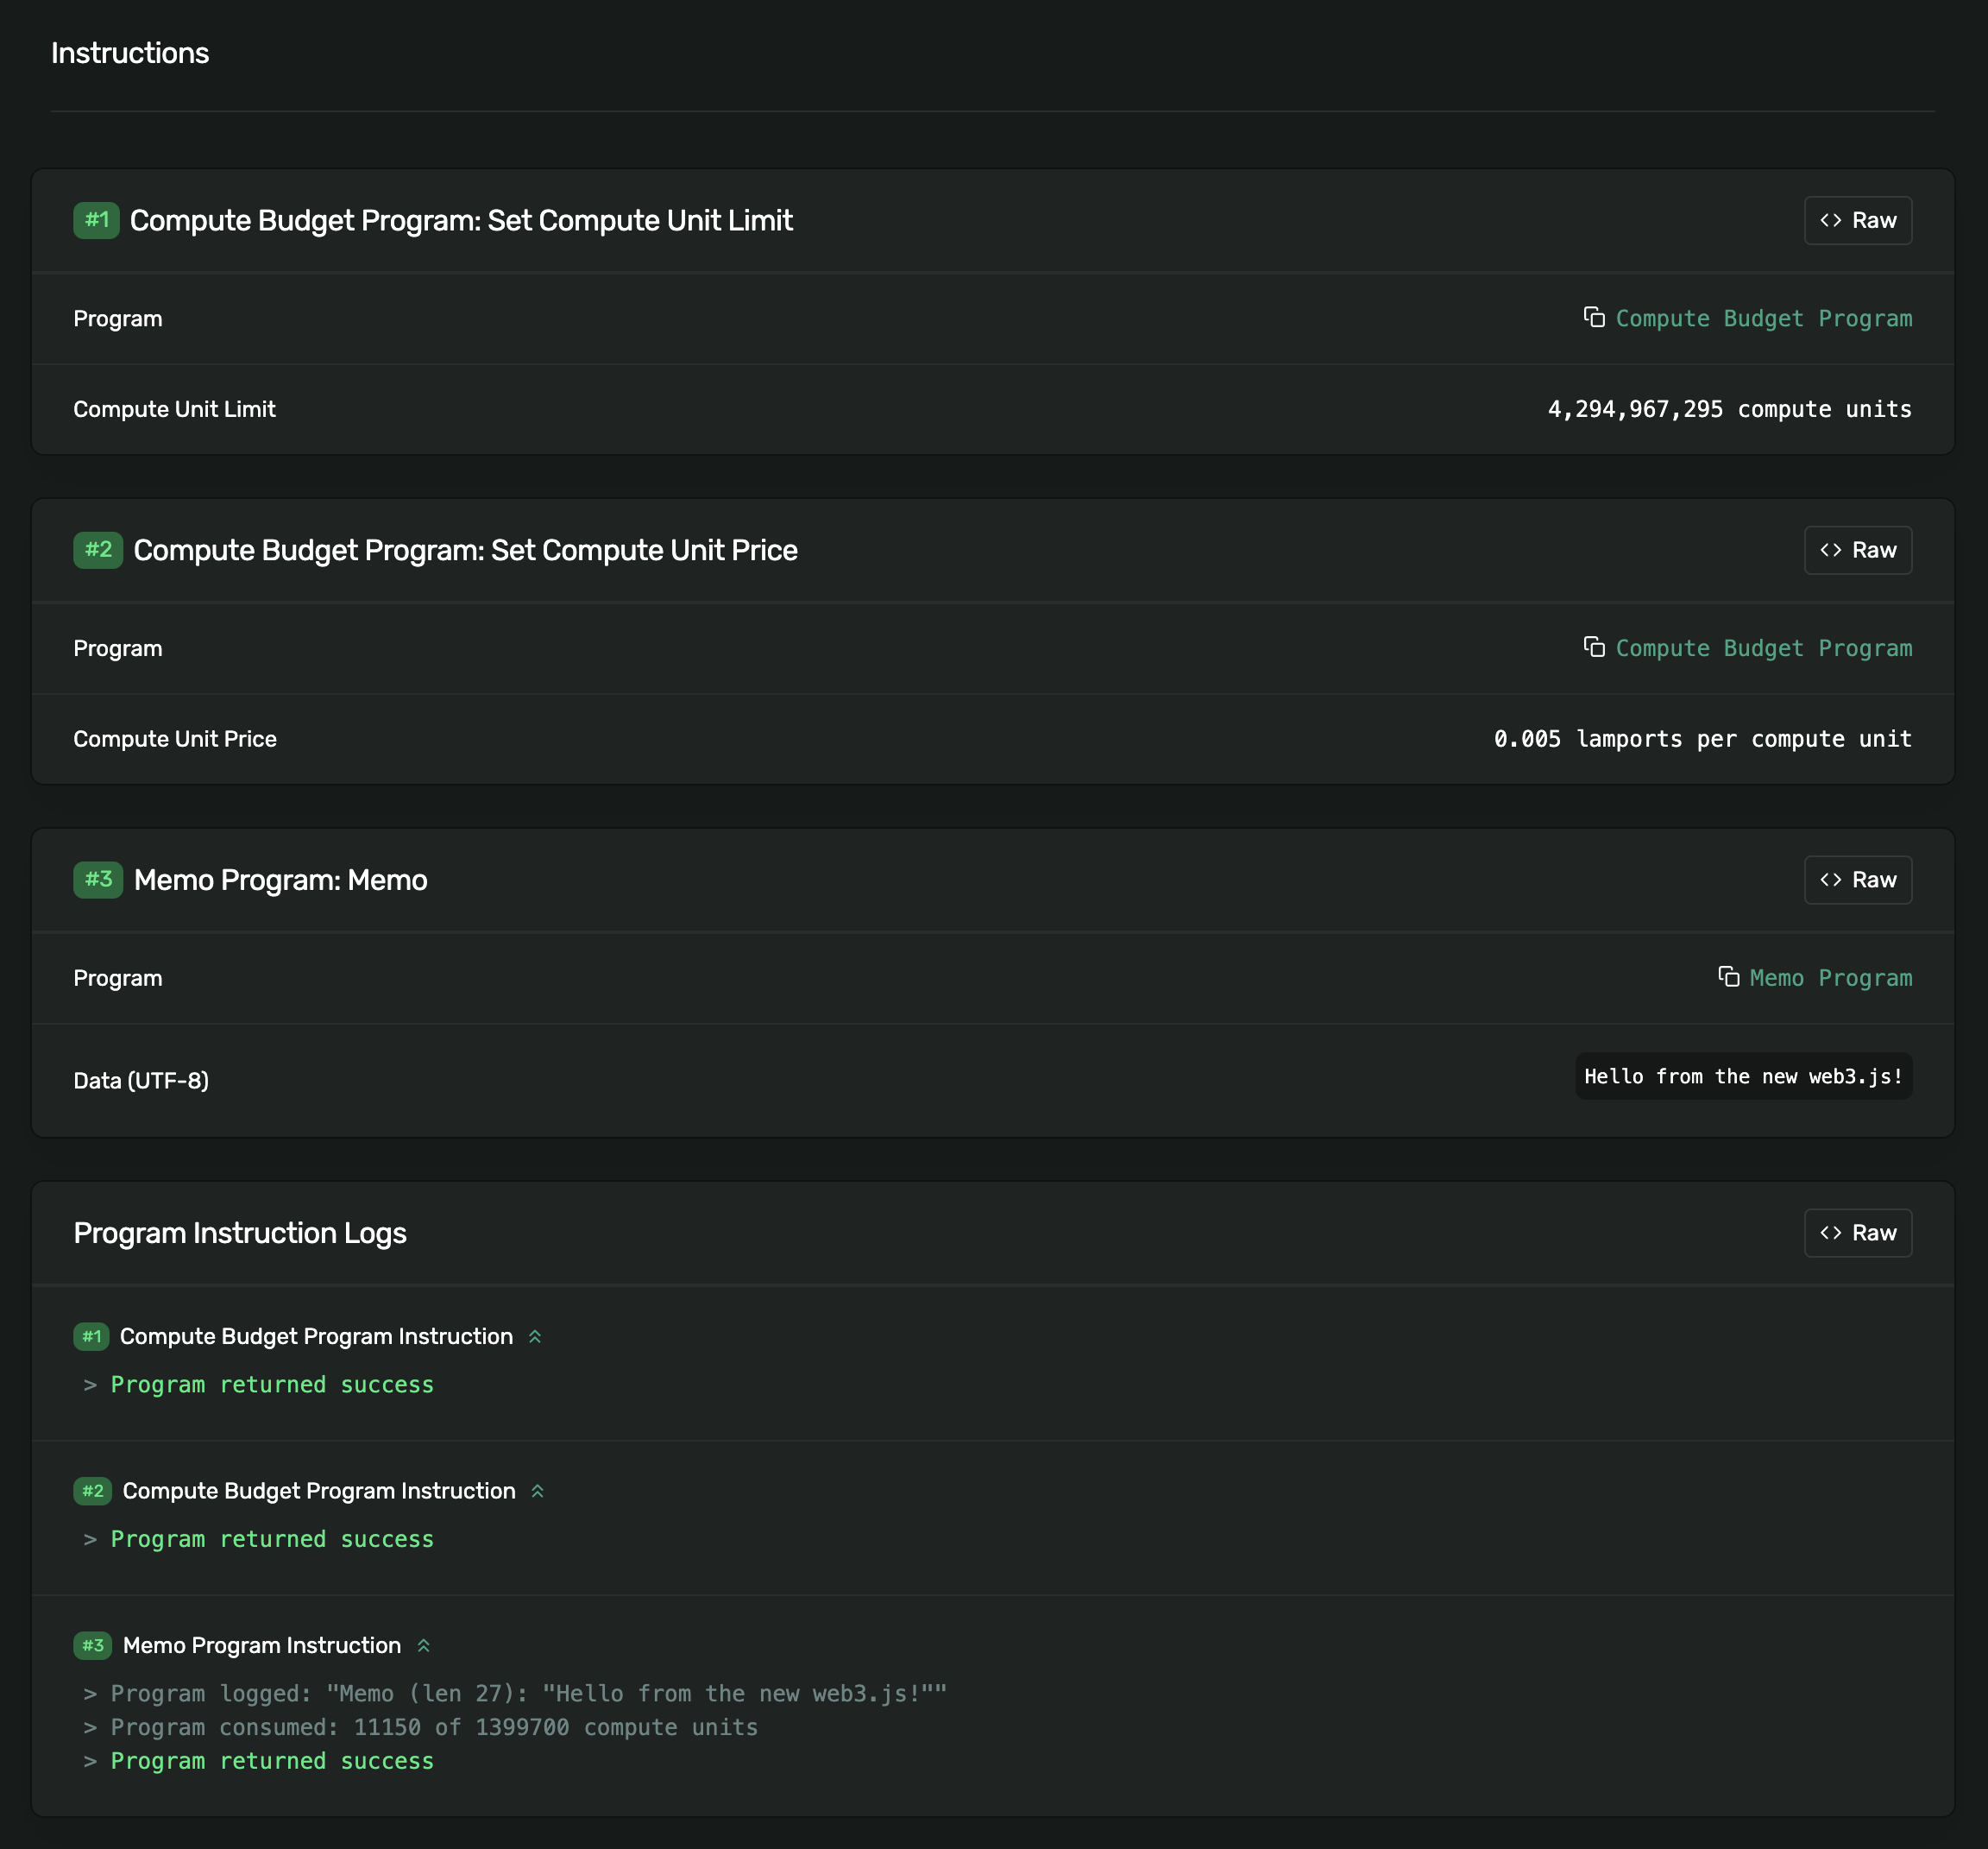This screenshot has width=1988, height=1849.
Task: Copy Compute Budget Program address in instruction #1
Action: click(1594, 317)
